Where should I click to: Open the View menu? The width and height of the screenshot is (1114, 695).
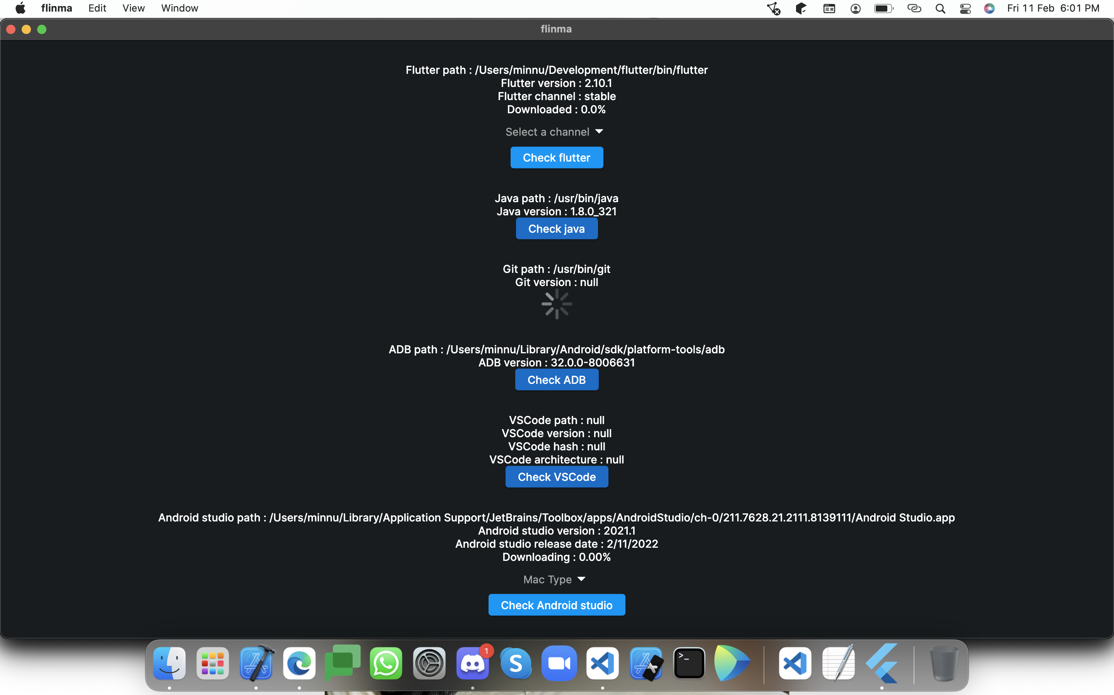tap(133, 8)
